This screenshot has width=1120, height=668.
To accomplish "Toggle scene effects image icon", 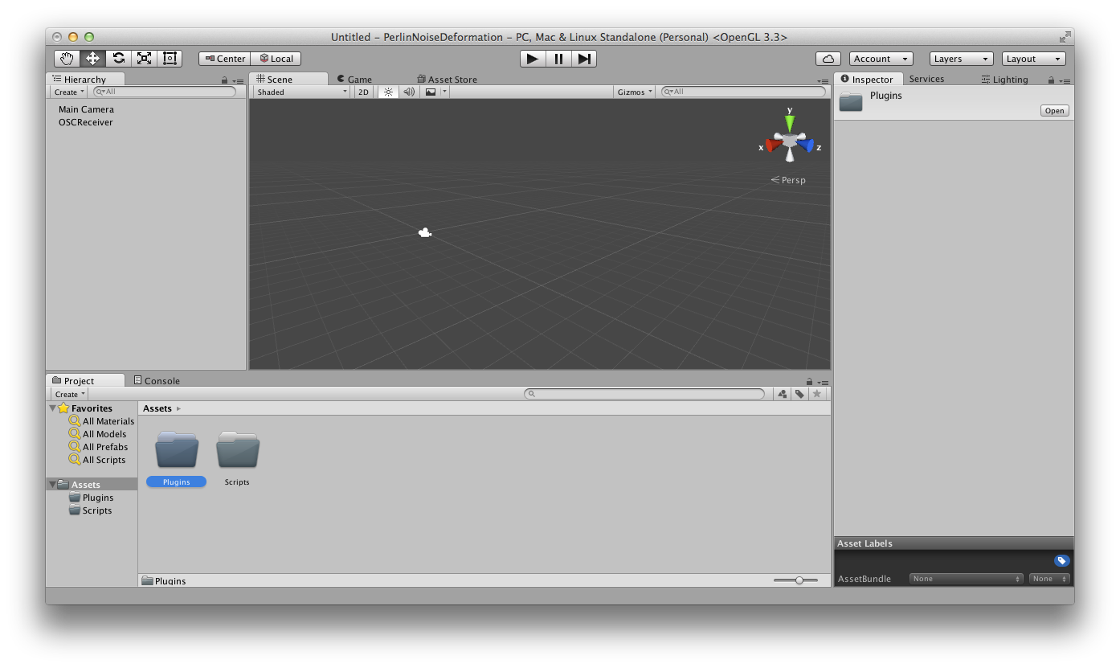I will (x=431, y=92).
